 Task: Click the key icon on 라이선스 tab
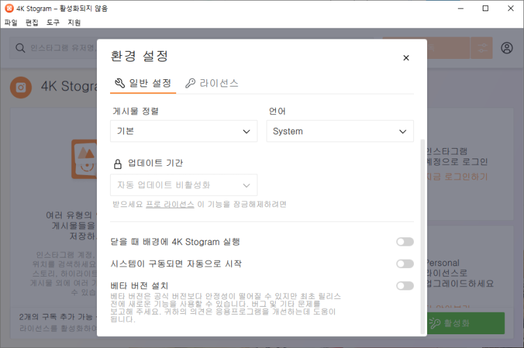[x=190, y=83]
